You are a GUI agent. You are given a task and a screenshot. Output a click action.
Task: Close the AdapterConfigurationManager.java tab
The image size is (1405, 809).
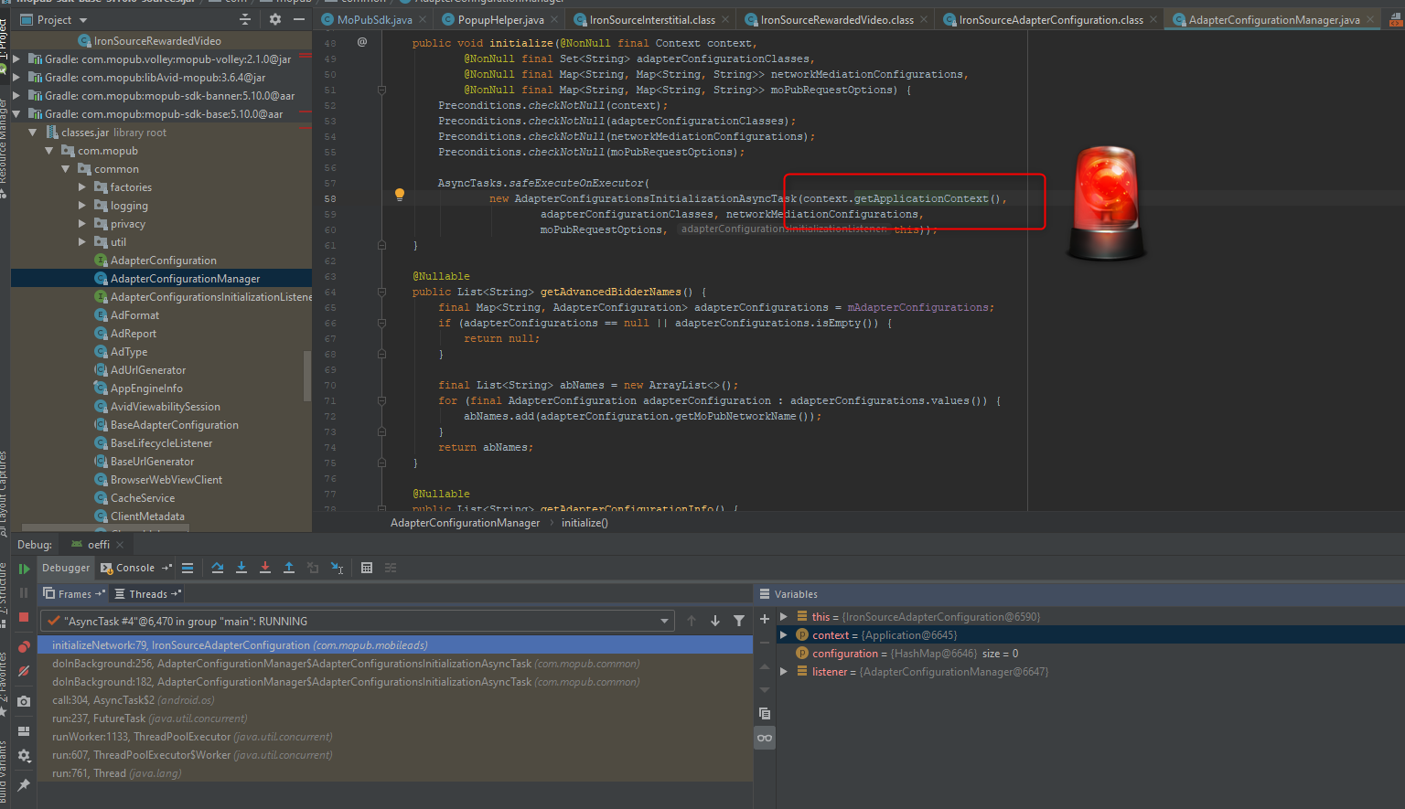(x=1369, y=19)
